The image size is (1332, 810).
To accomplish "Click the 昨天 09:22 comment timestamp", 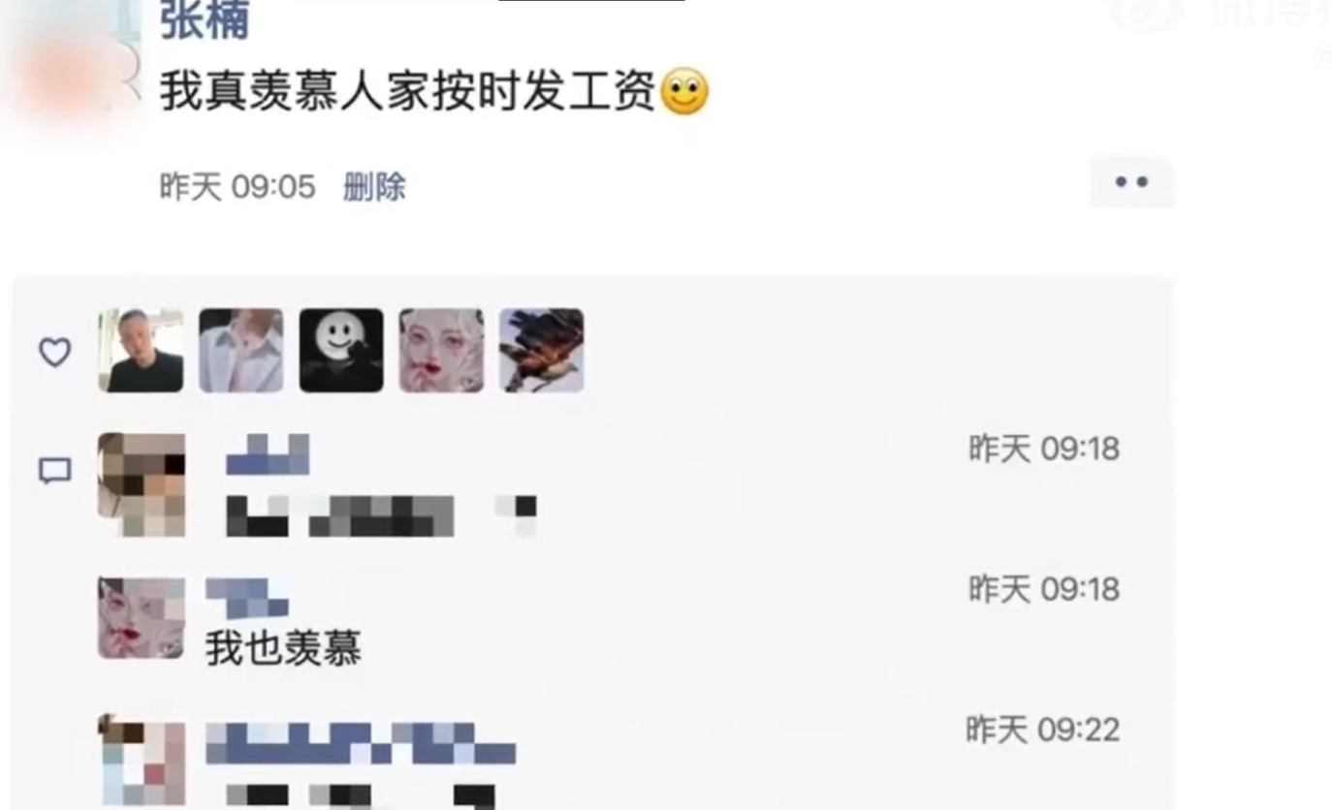I will 1043,730.
